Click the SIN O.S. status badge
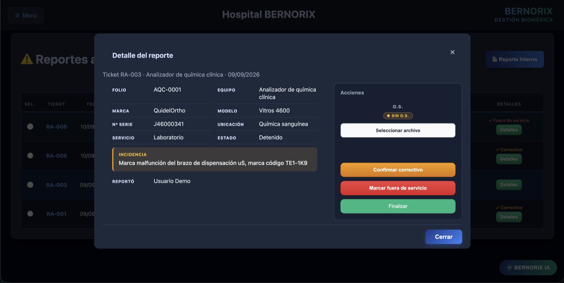The height and width of the screenshot is (283, 564). coord(398,116)
